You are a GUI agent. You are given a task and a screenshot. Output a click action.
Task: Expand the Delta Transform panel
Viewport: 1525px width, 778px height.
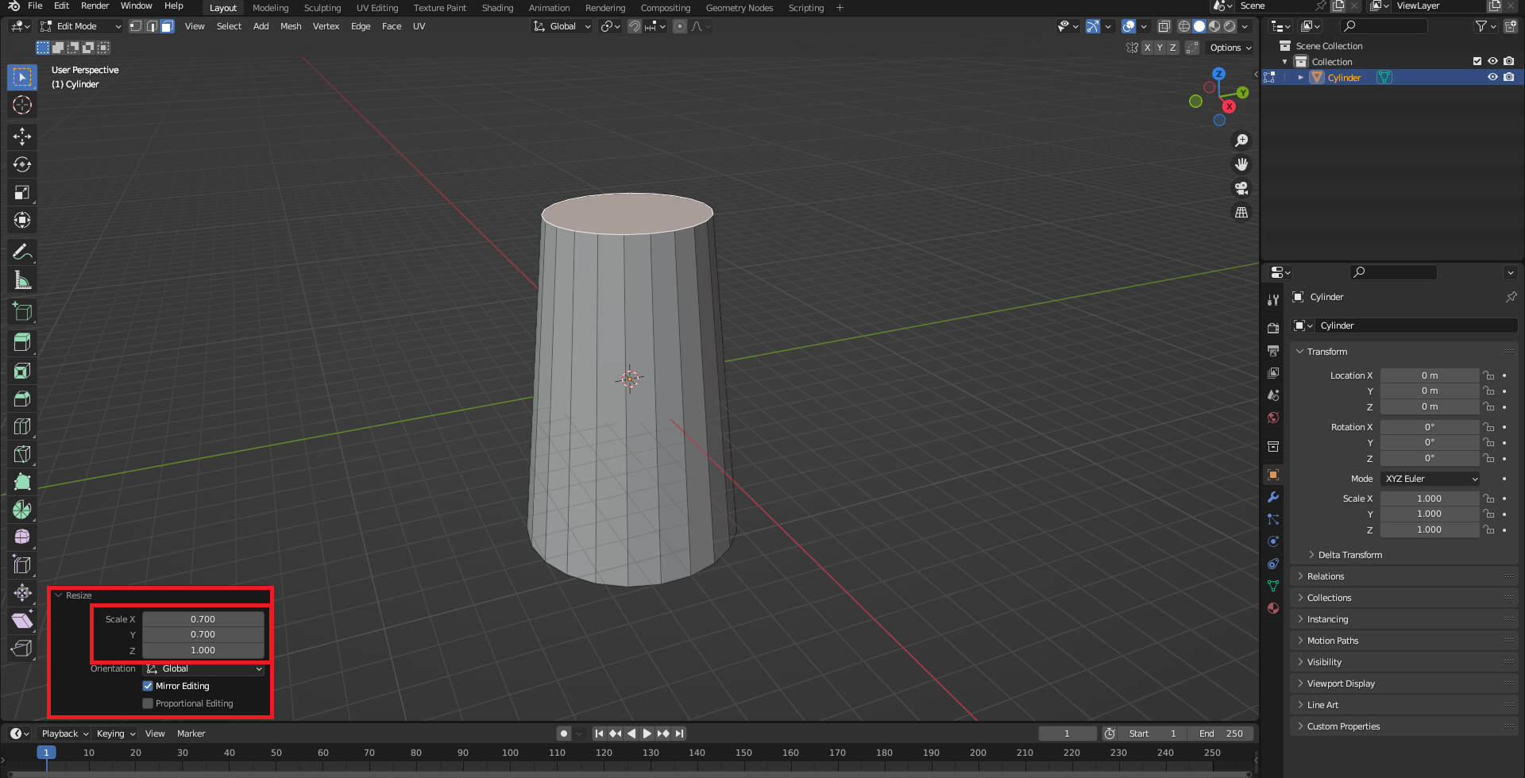click(x=1349, y=555)
